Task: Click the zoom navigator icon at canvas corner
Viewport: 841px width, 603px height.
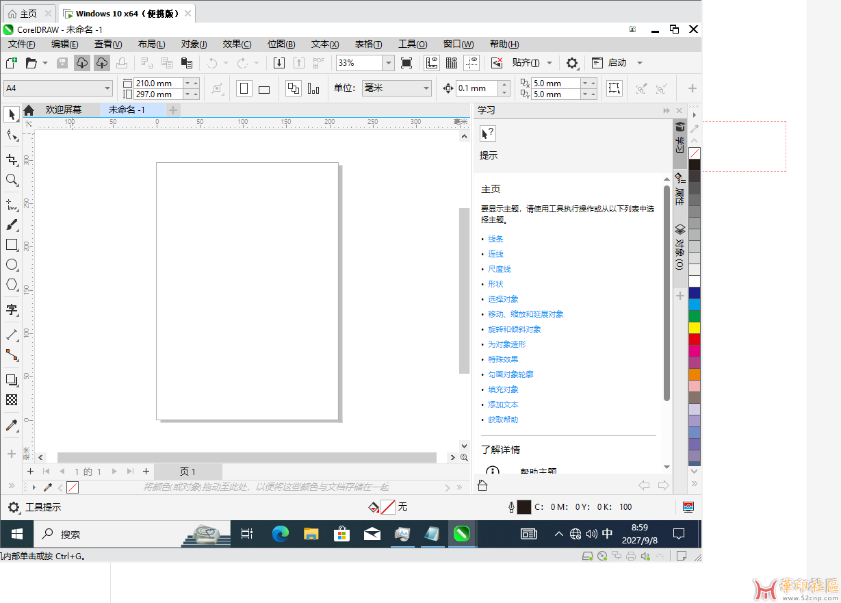Action: pos(464,457)
